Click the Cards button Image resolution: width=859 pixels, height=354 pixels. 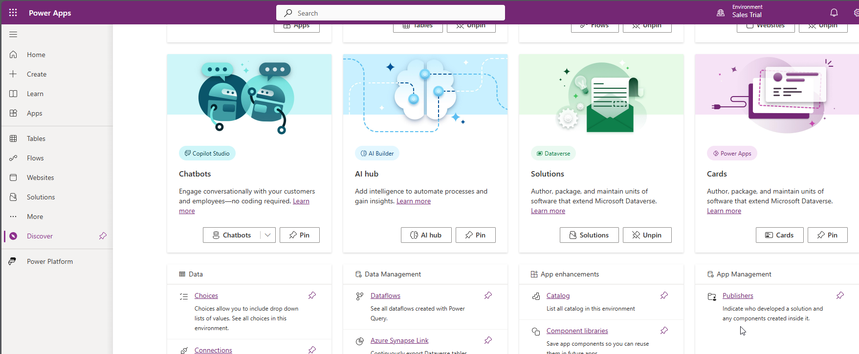tap(779, 235)
